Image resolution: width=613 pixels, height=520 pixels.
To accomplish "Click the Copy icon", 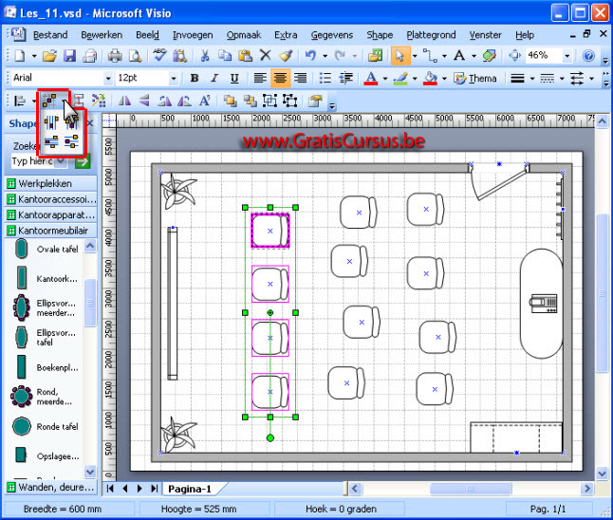I will [x=225, y=56].
